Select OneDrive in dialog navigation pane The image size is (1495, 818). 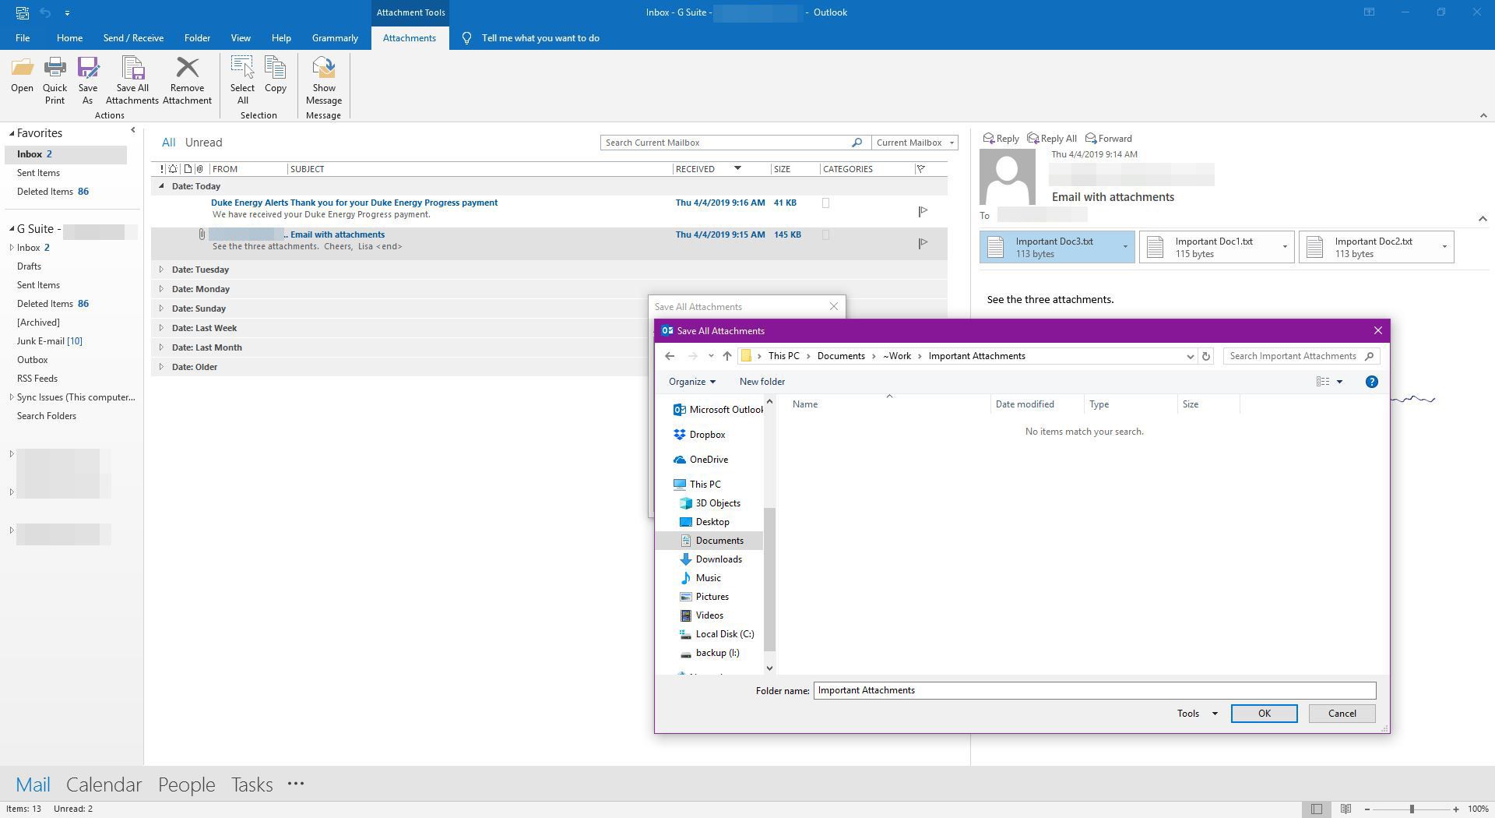point(709,460)
